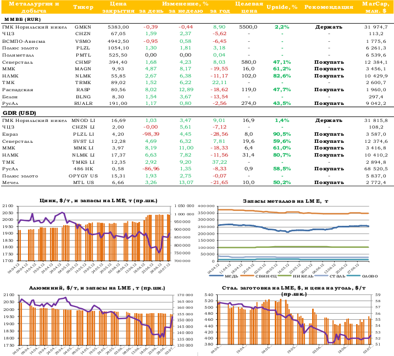Click the "Upside, %" column header
394x356 pixels.
282,7
